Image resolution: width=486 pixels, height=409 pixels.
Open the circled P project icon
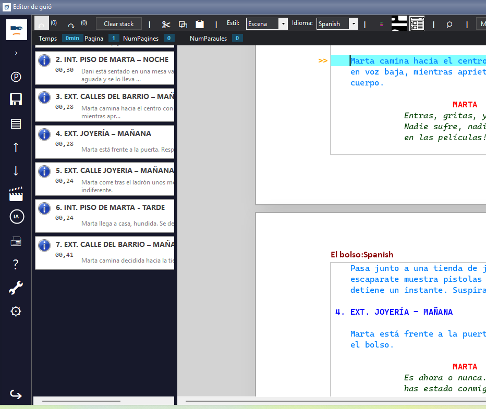coord(16,77)
